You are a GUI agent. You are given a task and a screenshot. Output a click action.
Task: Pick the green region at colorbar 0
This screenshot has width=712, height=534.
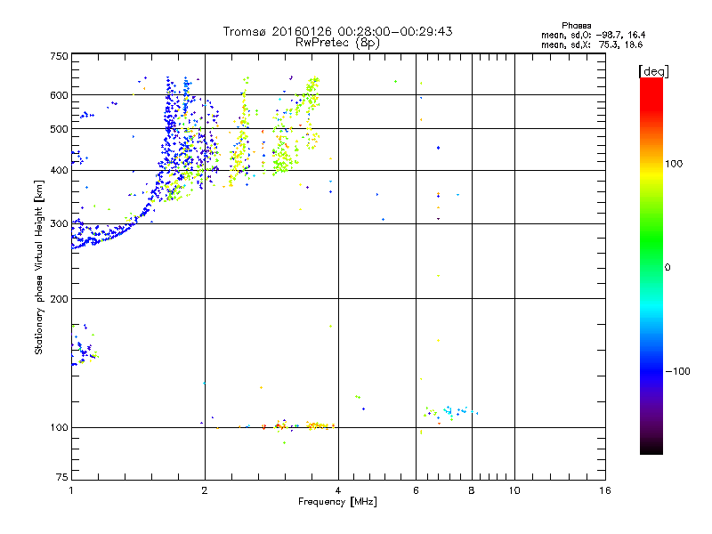pyautogui.click(x=651, y=266)
